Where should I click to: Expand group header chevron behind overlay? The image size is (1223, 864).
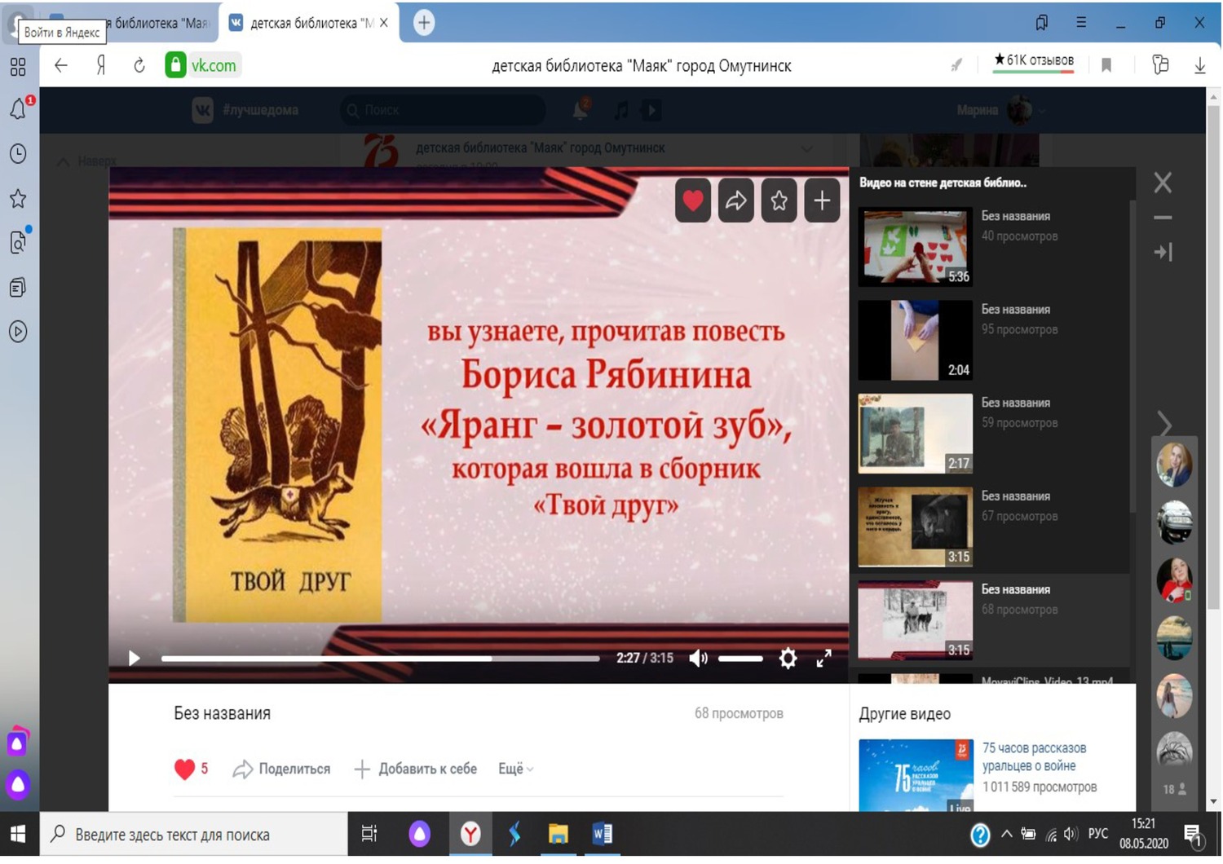(x=806, y=149)
